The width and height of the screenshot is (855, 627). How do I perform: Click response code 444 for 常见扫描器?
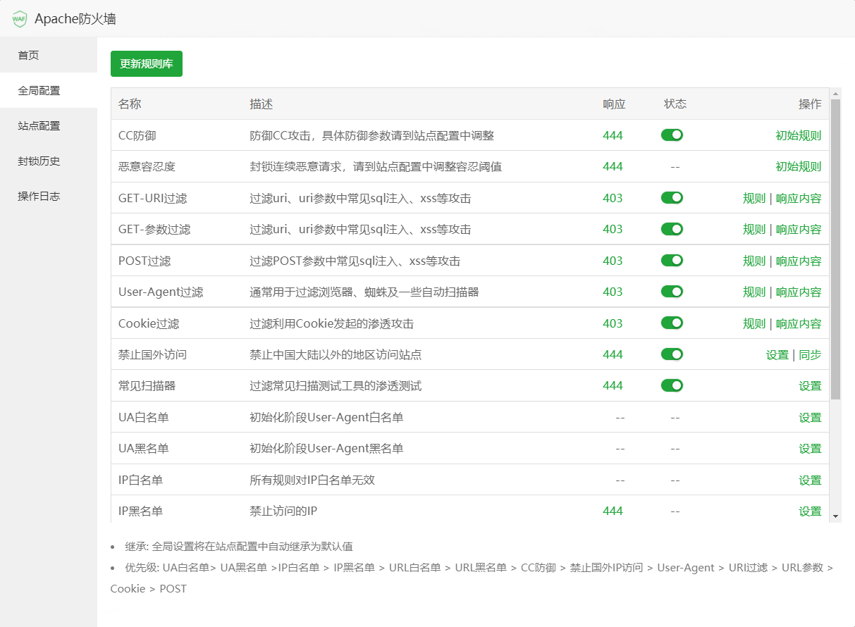(613, 385)
